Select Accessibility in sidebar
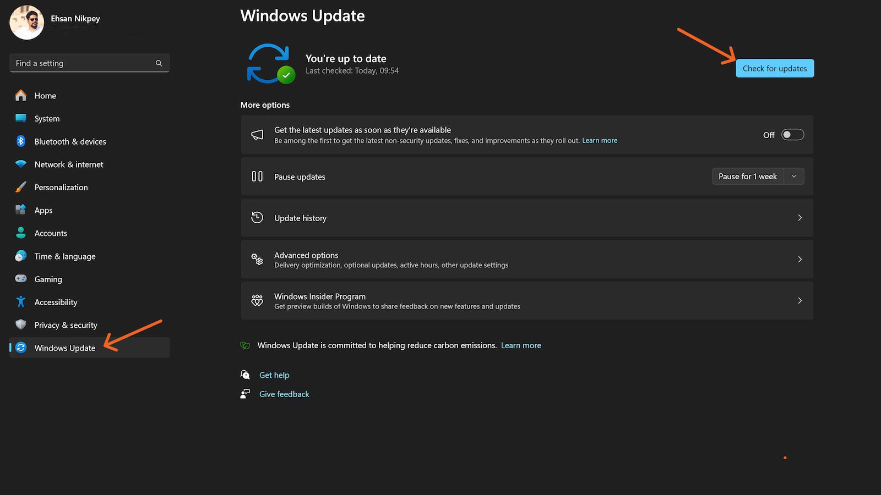This screenshot has width=881, height=495. 89,302
